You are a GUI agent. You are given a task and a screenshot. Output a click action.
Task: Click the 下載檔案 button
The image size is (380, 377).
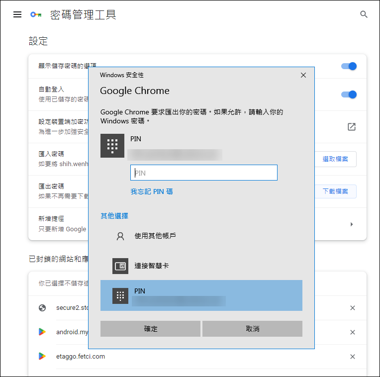click(335, 191)
